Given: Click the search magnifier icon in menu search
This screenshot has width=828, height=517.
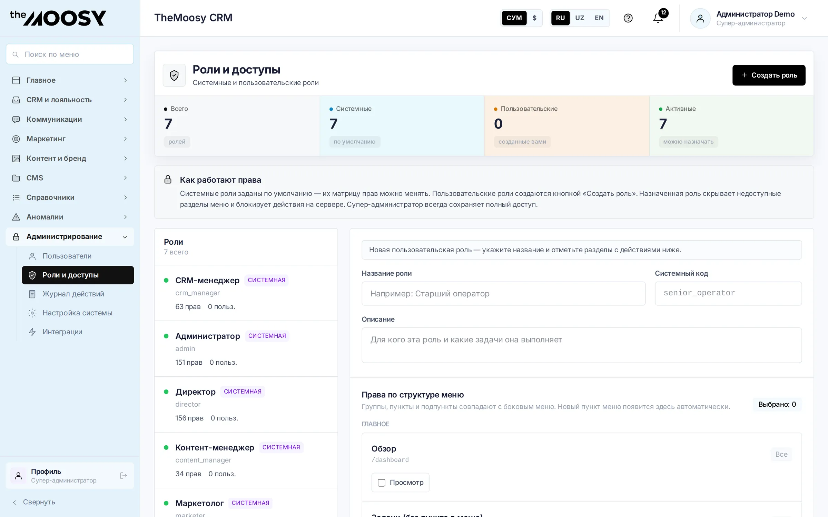Looking at the screenshot, I should 16,54.
